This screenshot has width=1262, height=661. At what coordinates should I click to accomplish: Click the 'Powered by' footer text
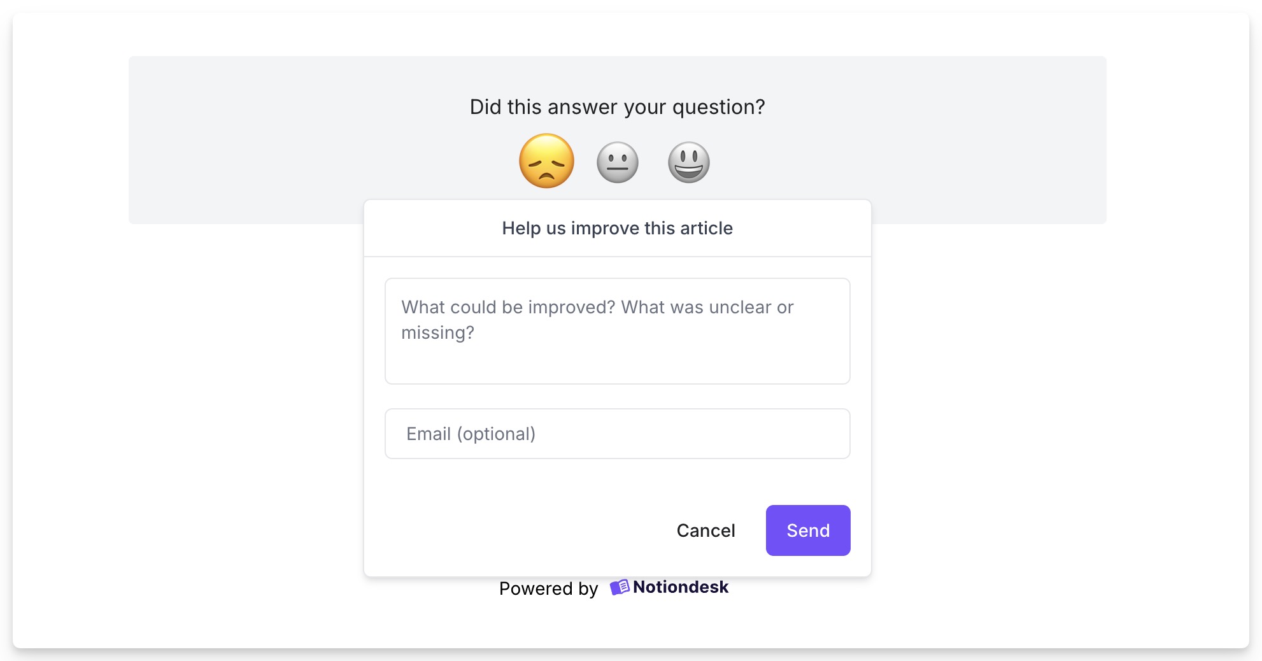point(549,588)
